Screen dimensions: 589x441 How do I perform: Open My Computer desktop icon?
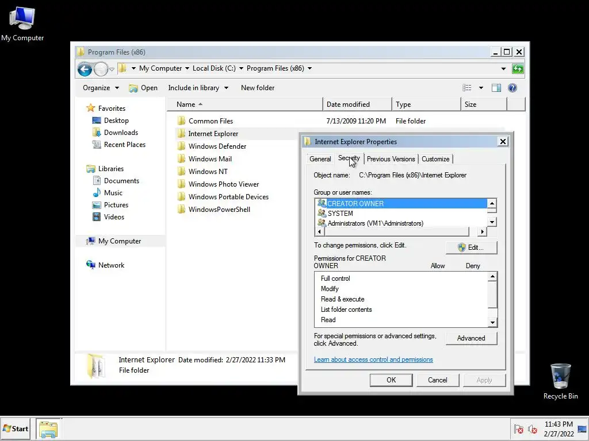tap(22, 24)
